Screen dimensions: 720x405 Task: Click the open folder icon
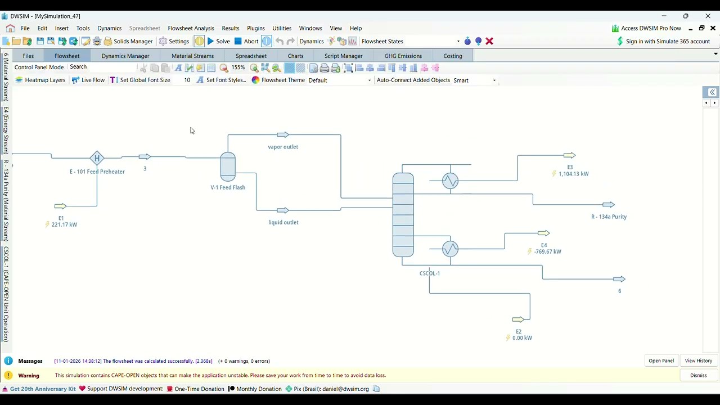coord(16,41)
